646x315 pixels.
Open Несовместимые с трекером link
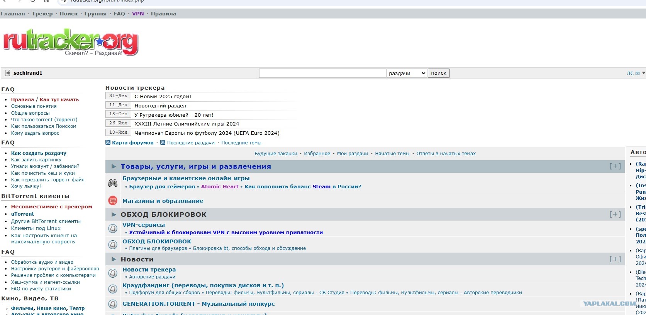[x=52, y=206]
